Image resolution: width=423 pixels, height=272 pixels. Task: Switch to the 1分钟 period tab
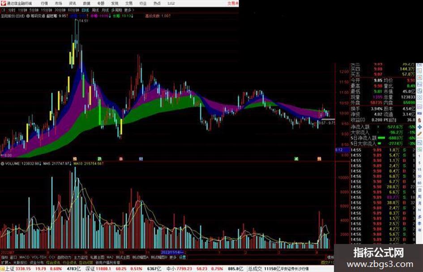point(22,10)
